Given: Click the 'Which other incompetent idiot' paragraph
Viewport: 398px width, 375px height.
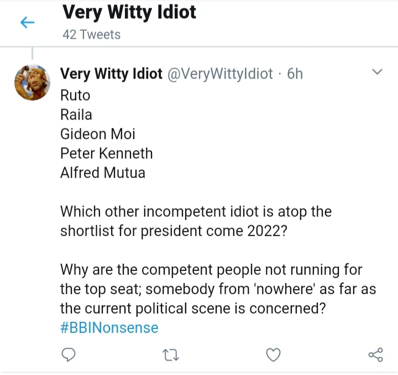Looking at the screenshot, I should click(196, 221).
